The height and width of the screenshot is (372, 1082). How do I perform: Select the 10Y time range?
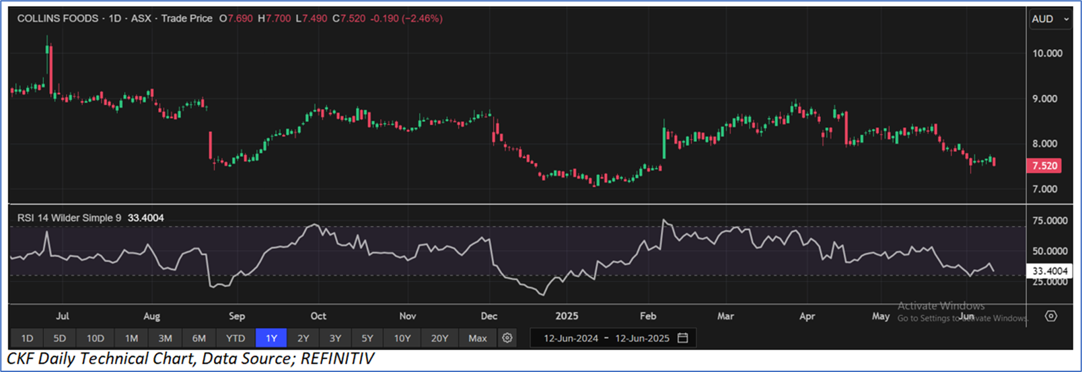(402, 338)
